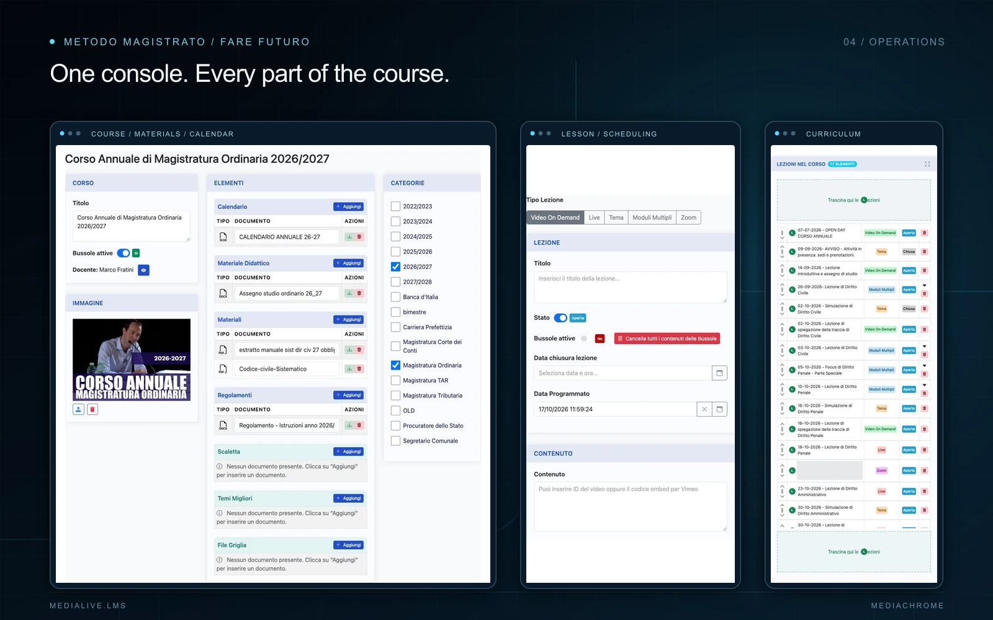Screen dimensions: 993x620
Task: Select Video On Demand lesson type
Action: tap(555, 218)
